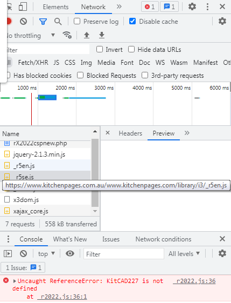231x303 pixels.
Task: Show console sidebar icon
Action: [8, 253]
